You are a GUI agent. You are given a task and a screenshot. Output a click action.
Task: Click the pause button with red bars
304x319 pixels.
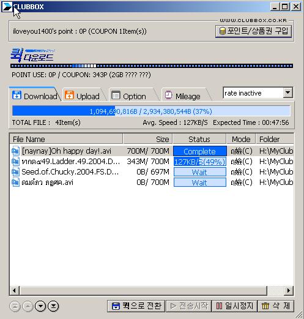(x=234, y=306)
